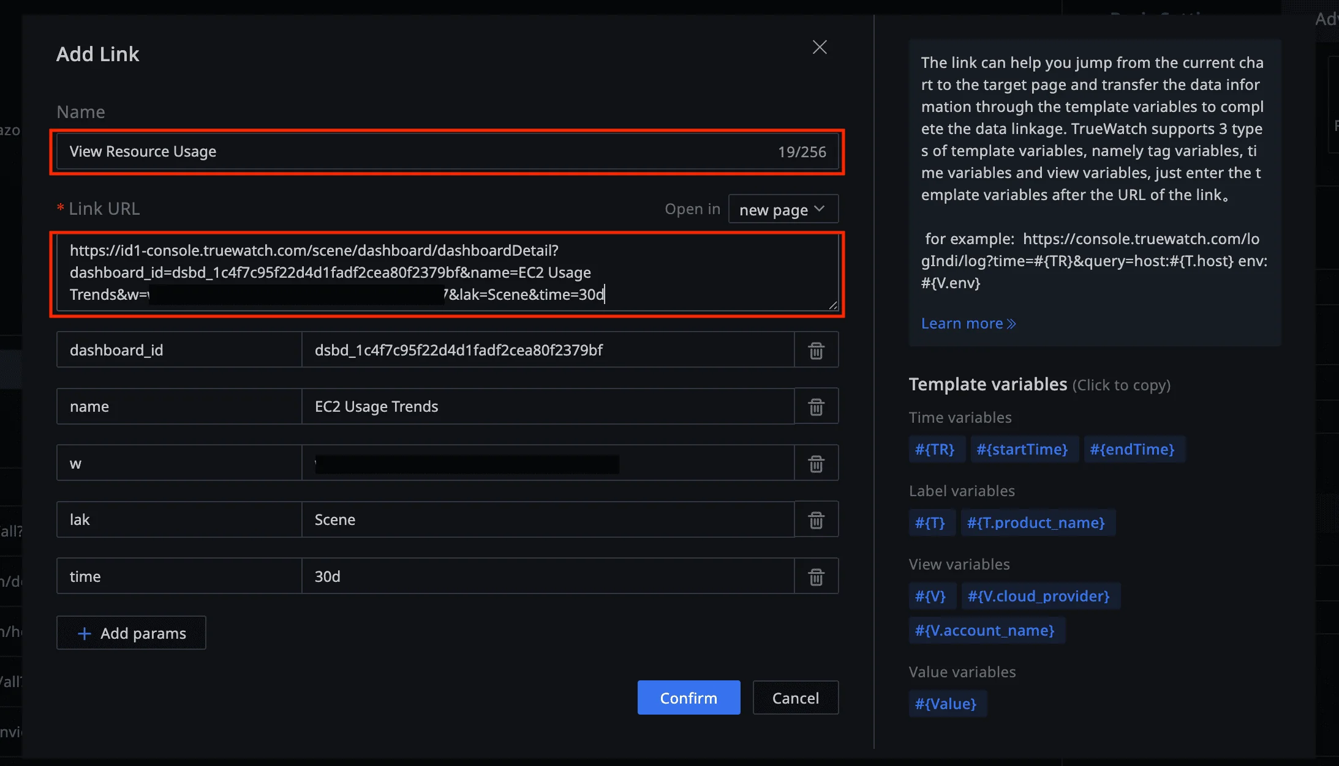Viewport: 1339px width, 766px height.
Task: Click the Name input field
Action: click(417, 152)
